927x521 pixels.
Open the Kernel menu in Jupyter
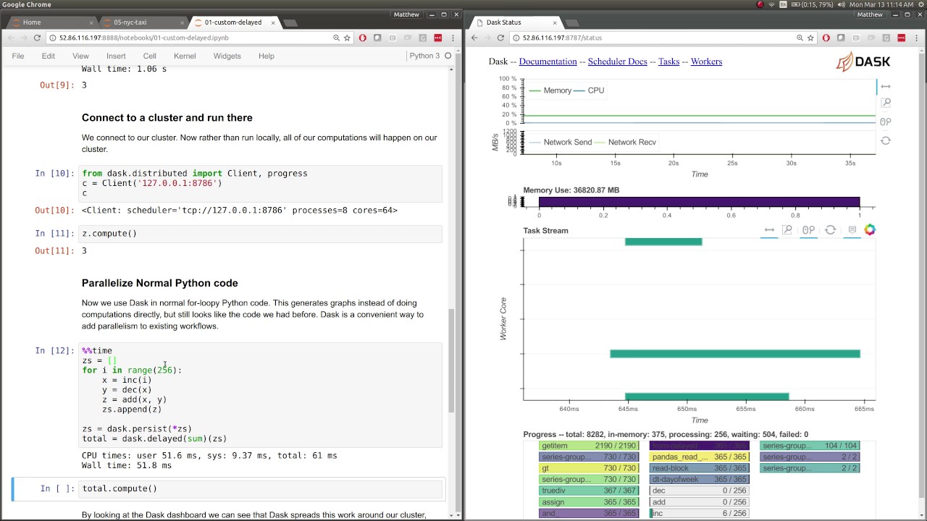click(x=185, y=56)
